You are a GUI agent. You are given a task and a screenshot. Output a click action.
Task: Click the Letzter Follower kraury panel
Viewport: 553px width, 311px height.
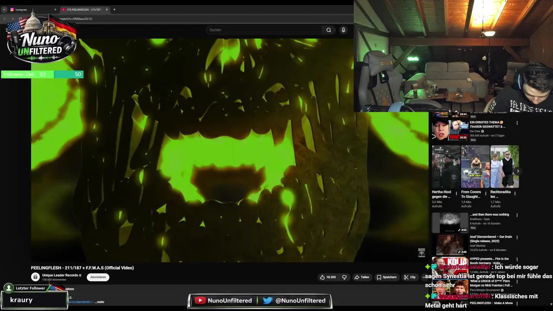34,296
